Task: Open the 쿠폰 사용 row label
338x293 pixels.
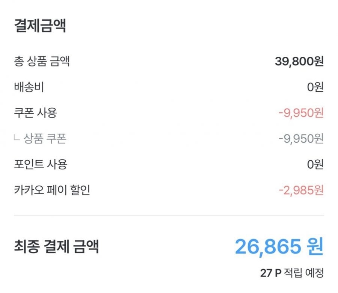Action: 35,113
